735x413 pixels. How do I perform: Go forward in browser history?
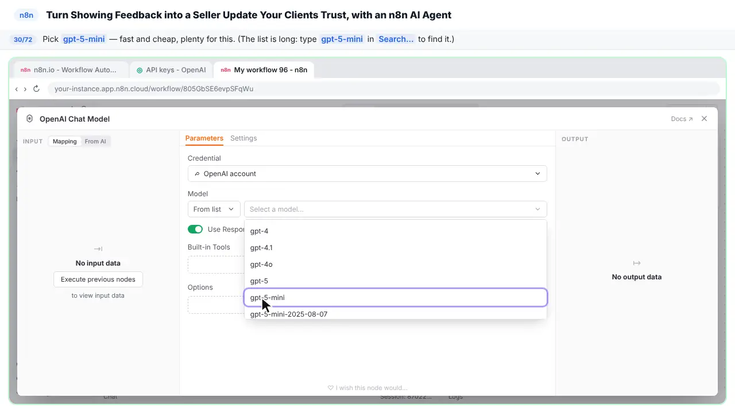(25, 89)
